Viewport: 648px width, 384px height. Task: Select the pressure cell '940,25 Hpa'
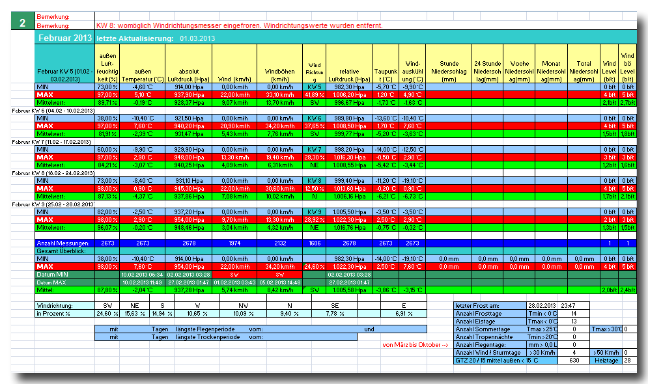(x=188, y=165)
